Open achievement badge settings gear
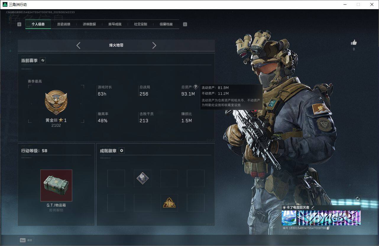The image size is (379, 246). tap(122, 150)
